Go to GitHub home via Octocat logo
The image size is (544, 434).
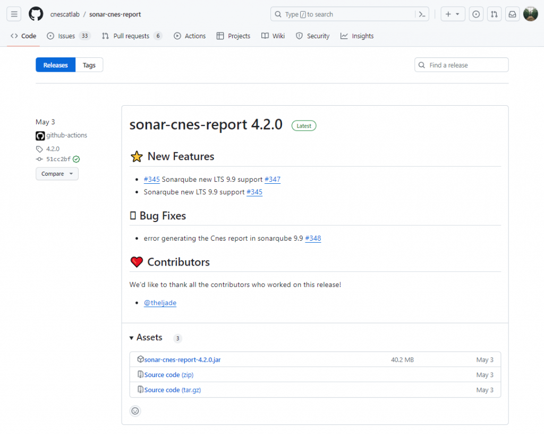point(36,14)
